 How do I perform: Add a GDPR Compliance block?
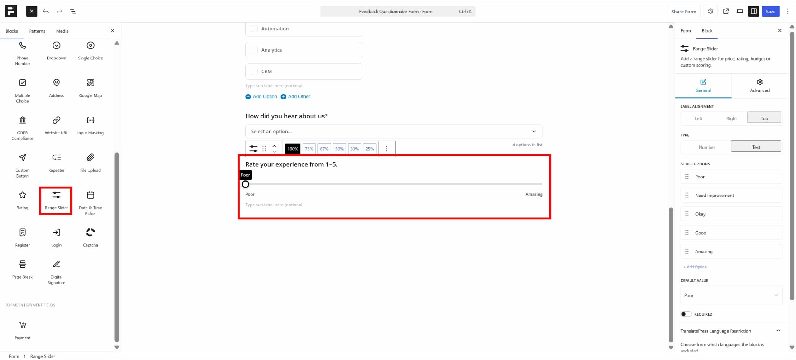pyautogui.click(x=22, y=128)
